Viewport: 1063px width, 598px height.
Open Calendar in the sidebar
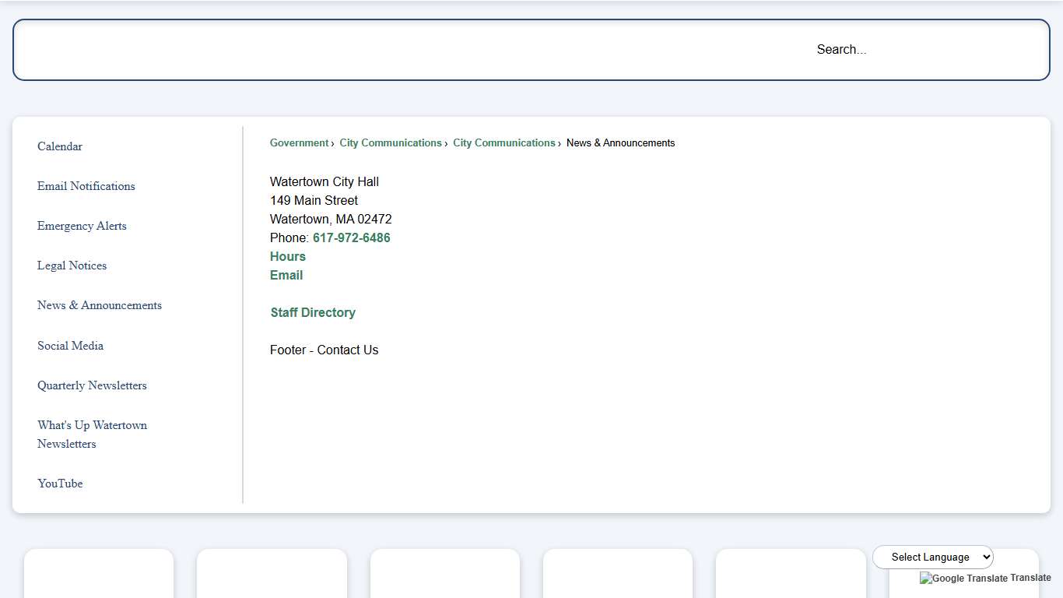[x=60, y=146]
